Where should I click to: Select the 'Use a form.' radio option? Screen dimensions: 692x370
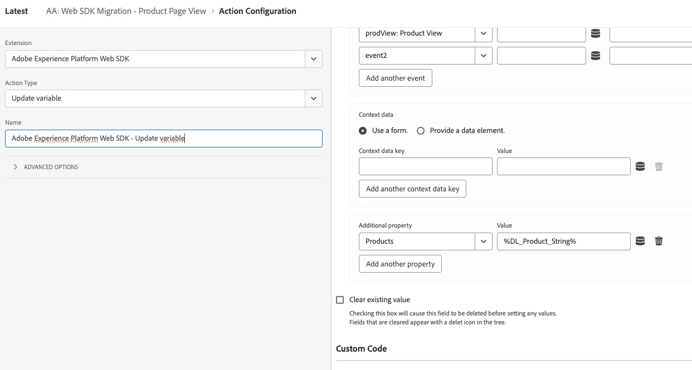363,131
